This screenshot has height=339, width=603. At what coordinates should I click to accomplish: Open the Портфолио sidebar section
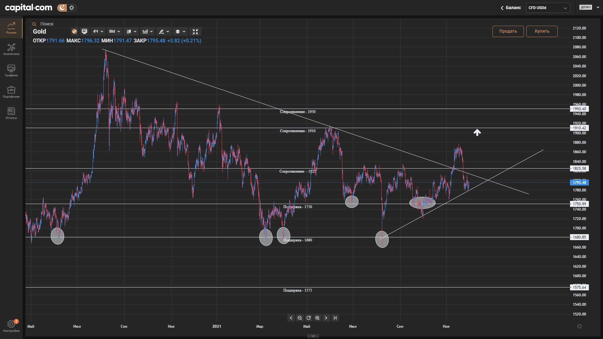11,92
